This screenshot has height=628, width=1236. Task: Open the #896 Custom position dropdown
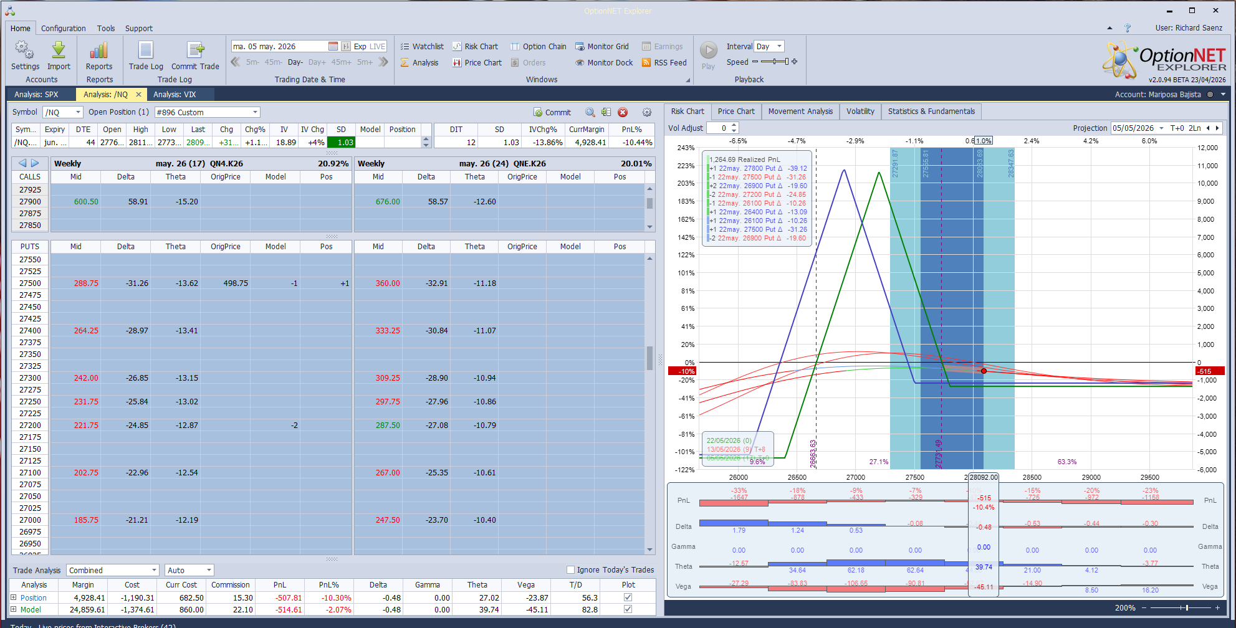pyautogui.click(x=255, y=112)
